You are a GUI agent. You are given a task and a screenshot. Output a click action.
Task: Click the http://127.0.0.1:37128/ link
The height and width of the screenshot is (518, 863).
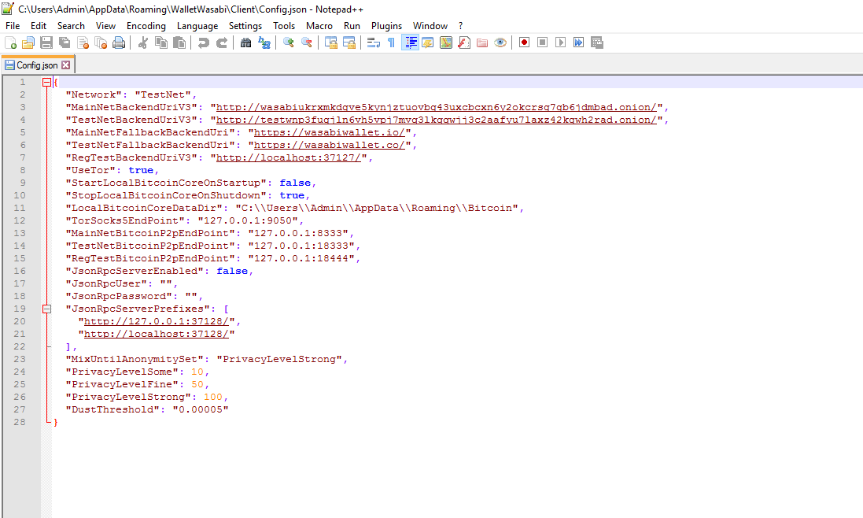(157, 321)
